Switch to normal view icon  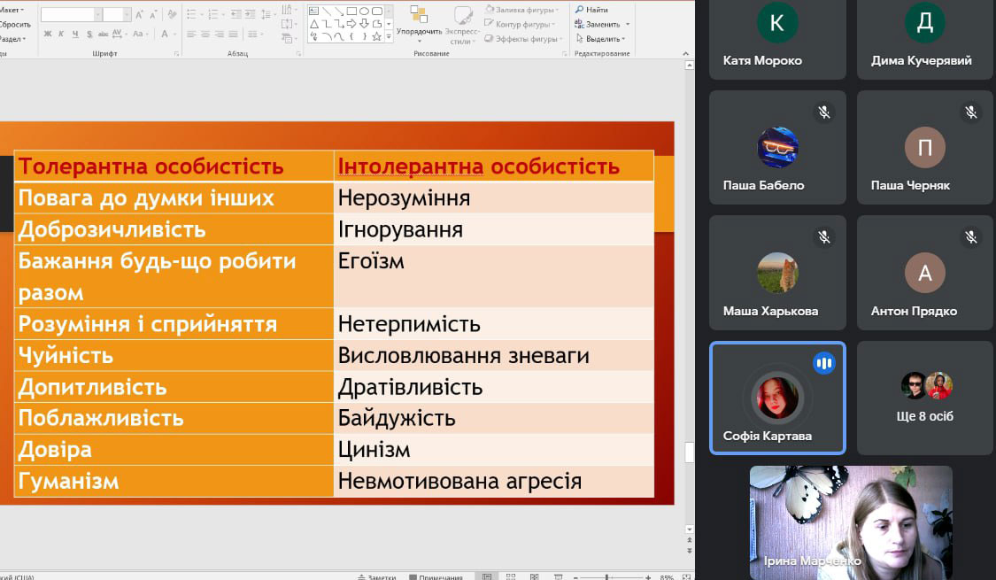point(487,576)
